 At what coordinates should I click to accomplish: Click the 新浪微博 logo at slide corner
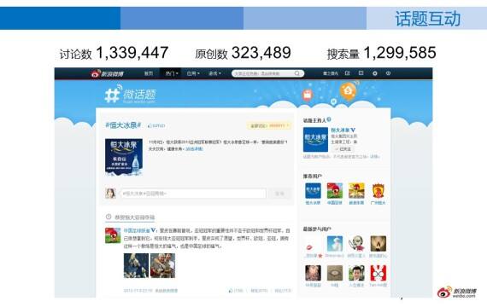(x=456, y=293)
